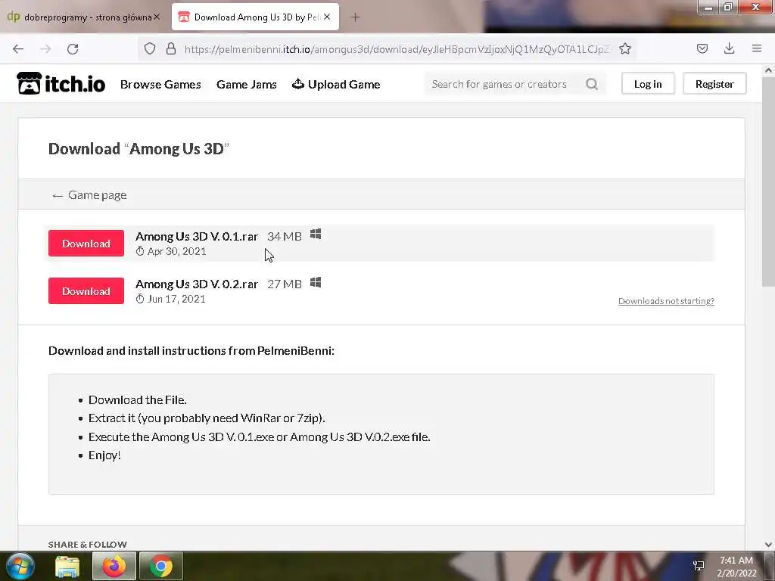This screenshot has height=581, width=775.
Task: Open the Pocket save icon
Action: click(x=702, y=48)
